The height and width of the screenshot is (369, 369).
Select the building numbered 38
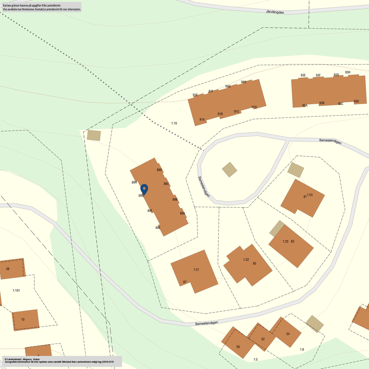point(12,269)
